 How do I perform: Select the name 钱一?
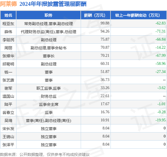pyautogui.click(x=8, y=72)
